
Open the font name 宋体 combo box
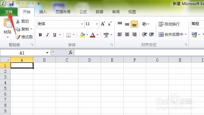(x=60, y=24)
